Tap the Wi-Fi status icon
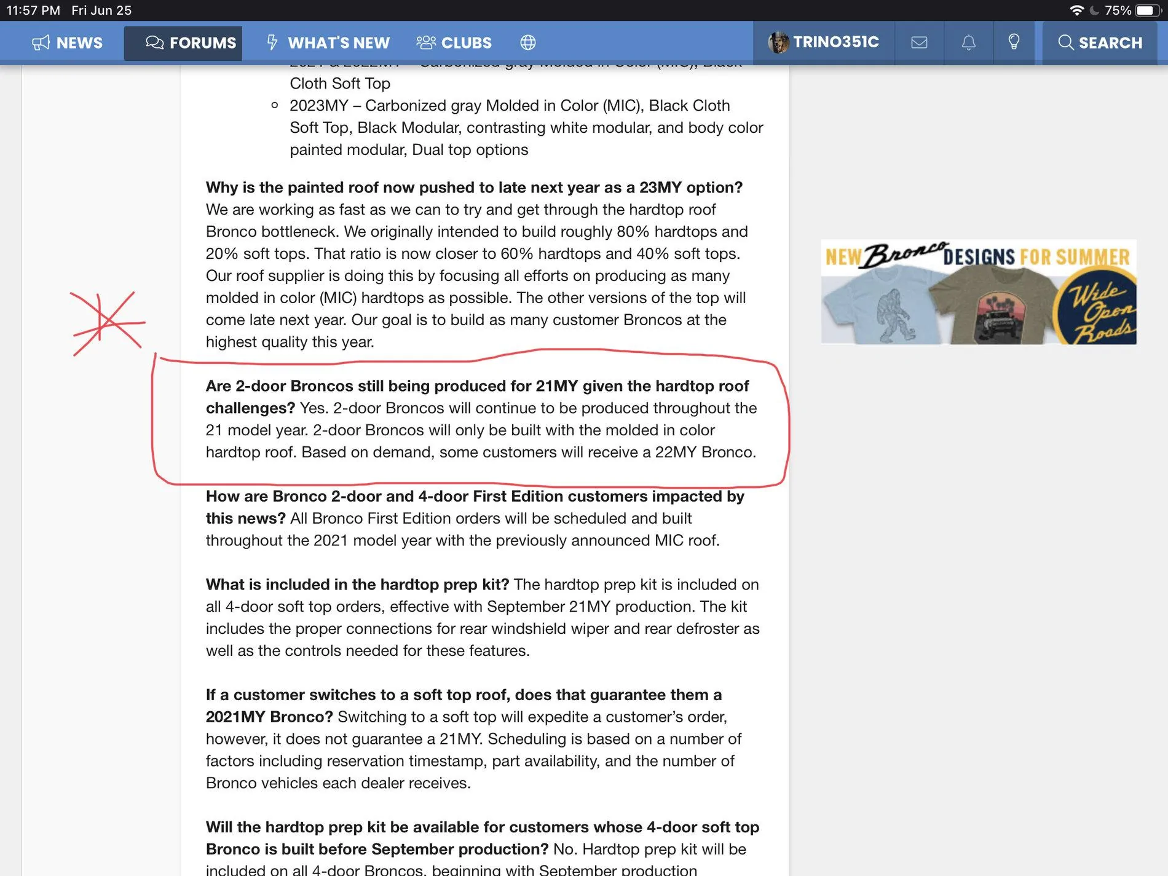This screenshot has height=876, width=1168. coord(1076,10)
